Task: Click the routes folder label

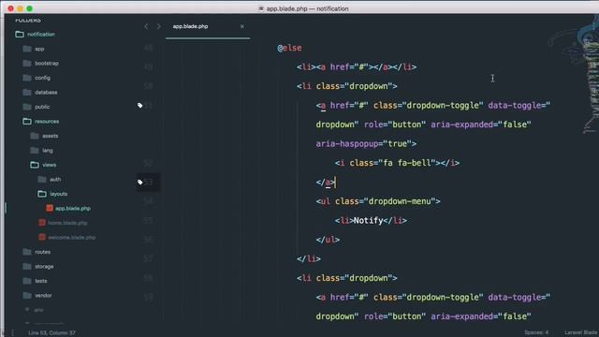Action: 42,252
